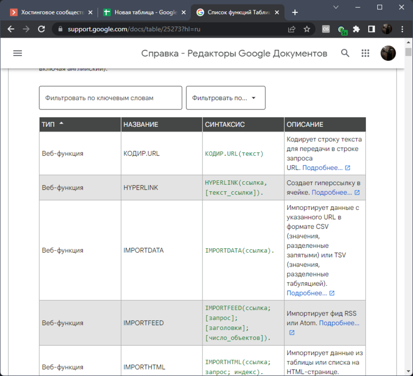Screen dimensions: 413x376
Task: Go back to the previous page
Action: point(11,29)
